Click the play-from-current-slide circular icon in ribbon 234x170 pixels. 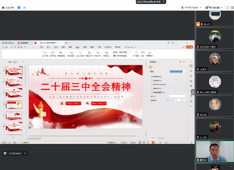(x=52, y=53)
